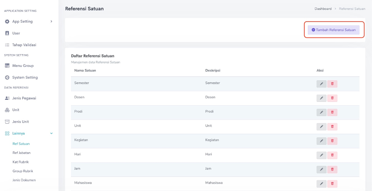
Task: Delete the Mahasiswa entry with trash icon
Action: coord(332,184)
